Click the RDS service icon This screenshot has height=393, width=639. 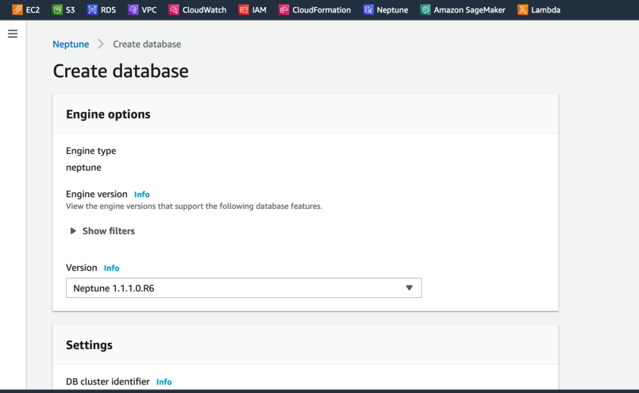(92, 10)
